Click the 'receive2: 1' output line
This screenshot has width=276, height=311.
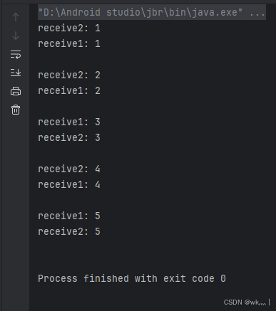click(69, 28)
